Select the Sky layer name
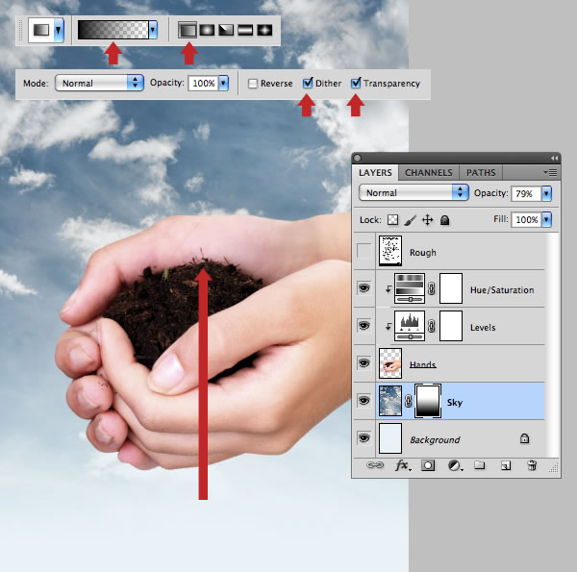This screenshot has height=572, width=577. [x=455, y=403]
